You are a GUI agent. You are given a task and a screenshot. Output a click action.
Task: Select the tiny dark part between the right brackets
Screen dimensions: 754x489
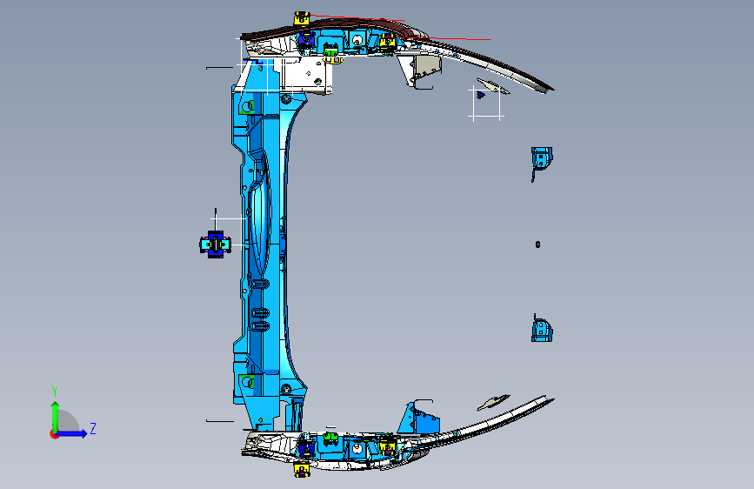537,244
